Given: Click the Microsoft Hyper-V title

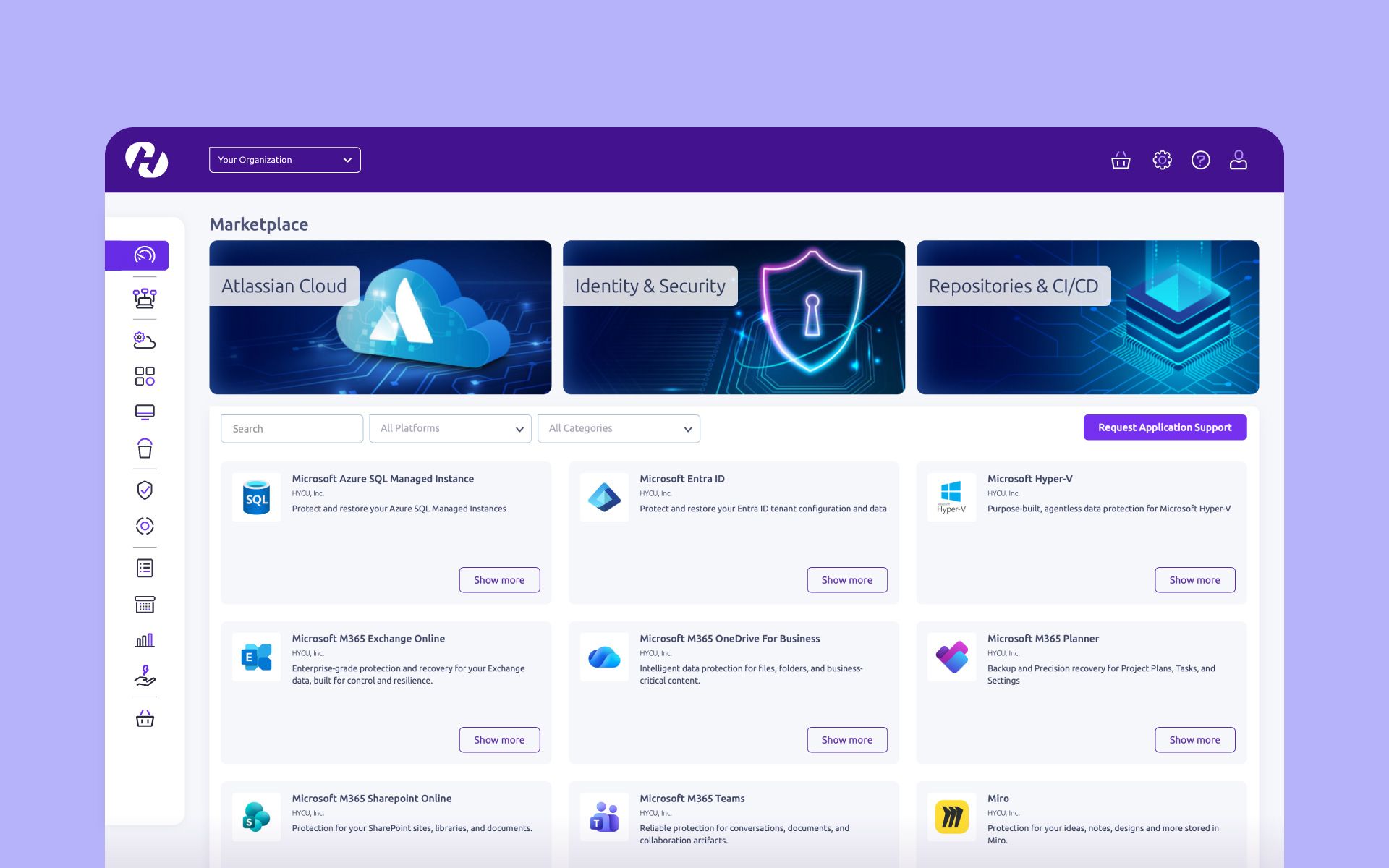Looking at the screenshot, I should (x=1030, y=479).
